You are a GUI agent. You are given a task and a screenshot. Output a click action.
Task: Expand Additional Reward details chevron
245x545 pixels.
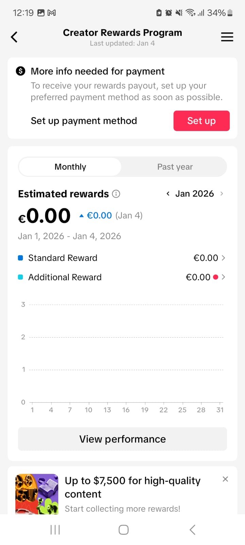[224, 277]
